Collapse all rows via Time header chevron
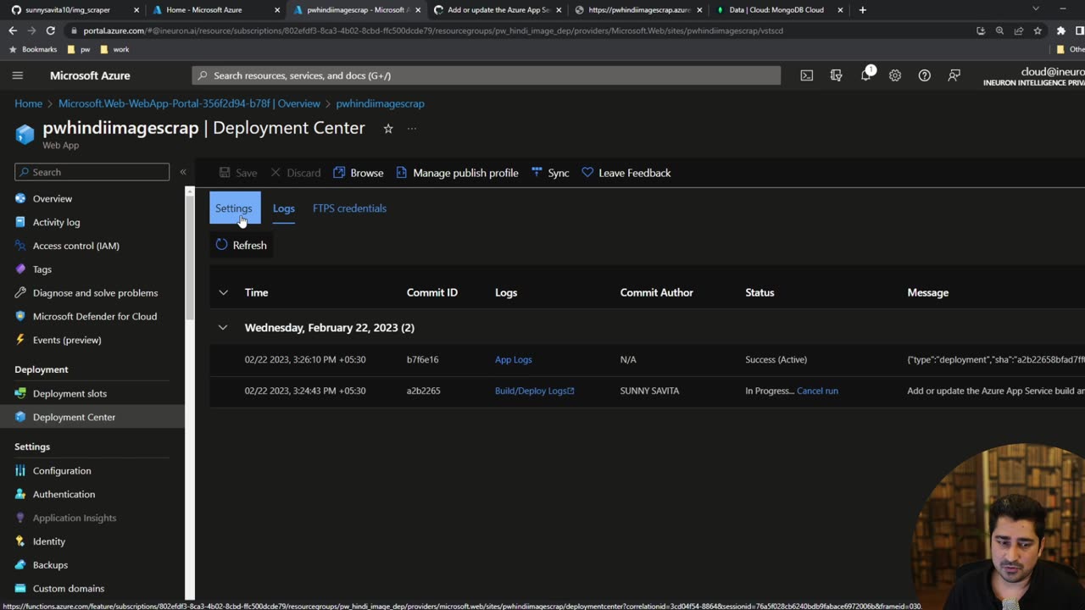The width and height of the screenshot is (1085, 610). click(223, 292)
